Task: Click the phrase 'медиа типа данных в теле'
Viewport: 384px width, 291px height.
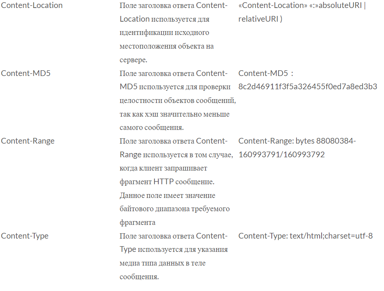Action: (163, 263)
